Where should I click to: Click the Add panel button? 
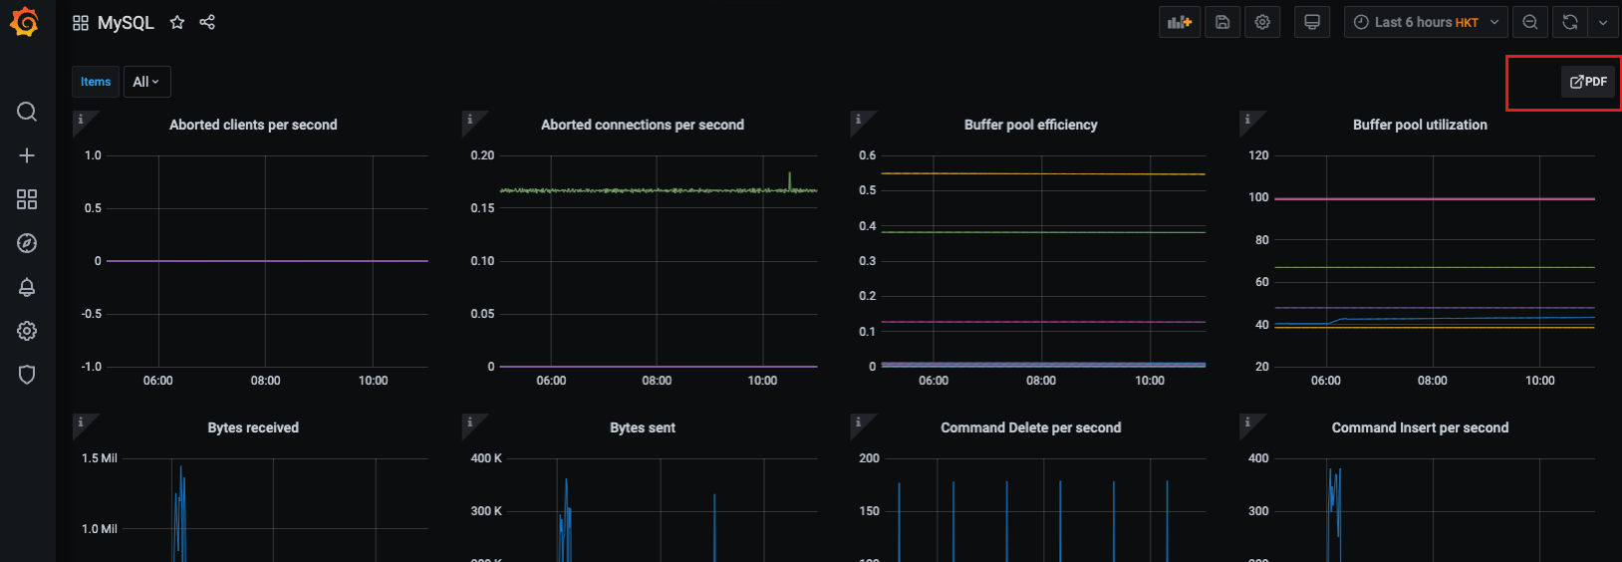pos(1180,22)
